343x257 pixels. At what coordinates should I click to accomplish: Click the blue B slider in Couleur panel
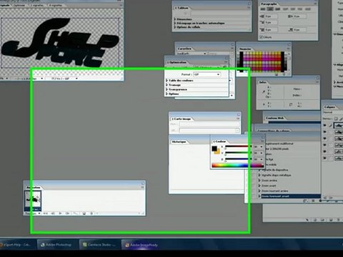(238, 159)
